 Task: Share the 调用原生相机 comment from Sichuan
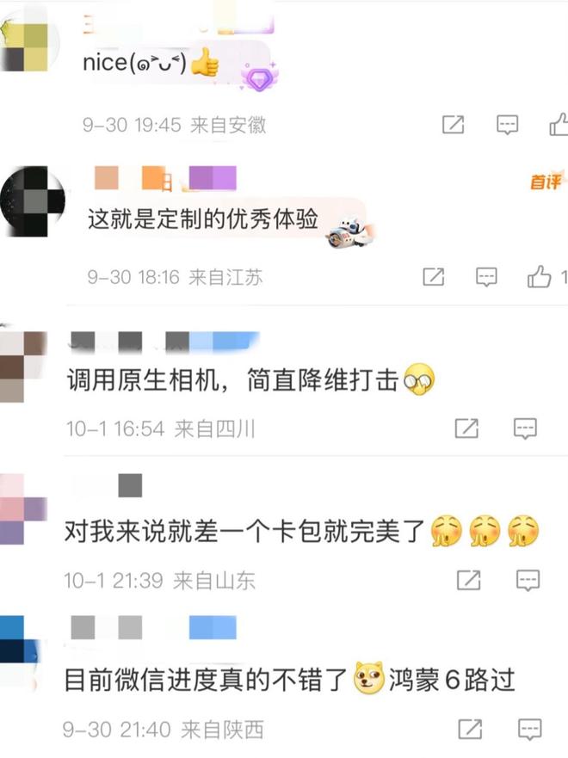466,428
